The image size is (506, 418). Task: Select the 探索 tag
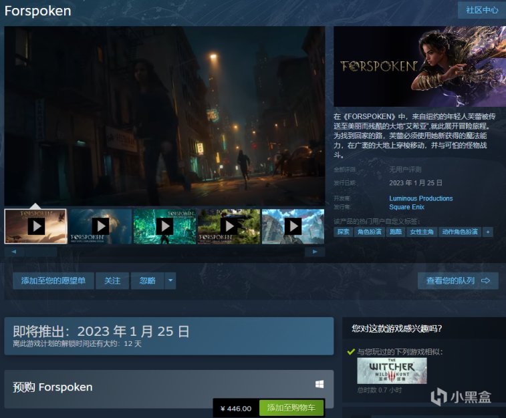pyautogui.click(x=343, y=232)
